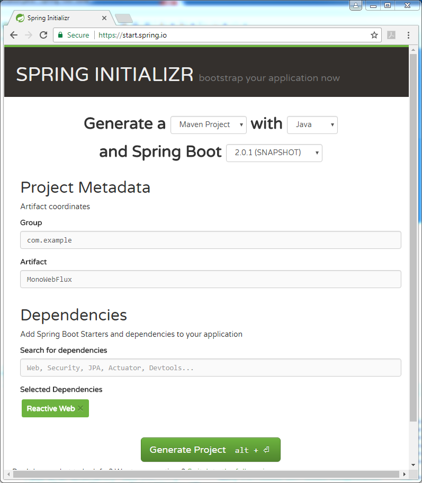
Task: Click the vertical scrollbar thumb
Action: coord(413,237)
